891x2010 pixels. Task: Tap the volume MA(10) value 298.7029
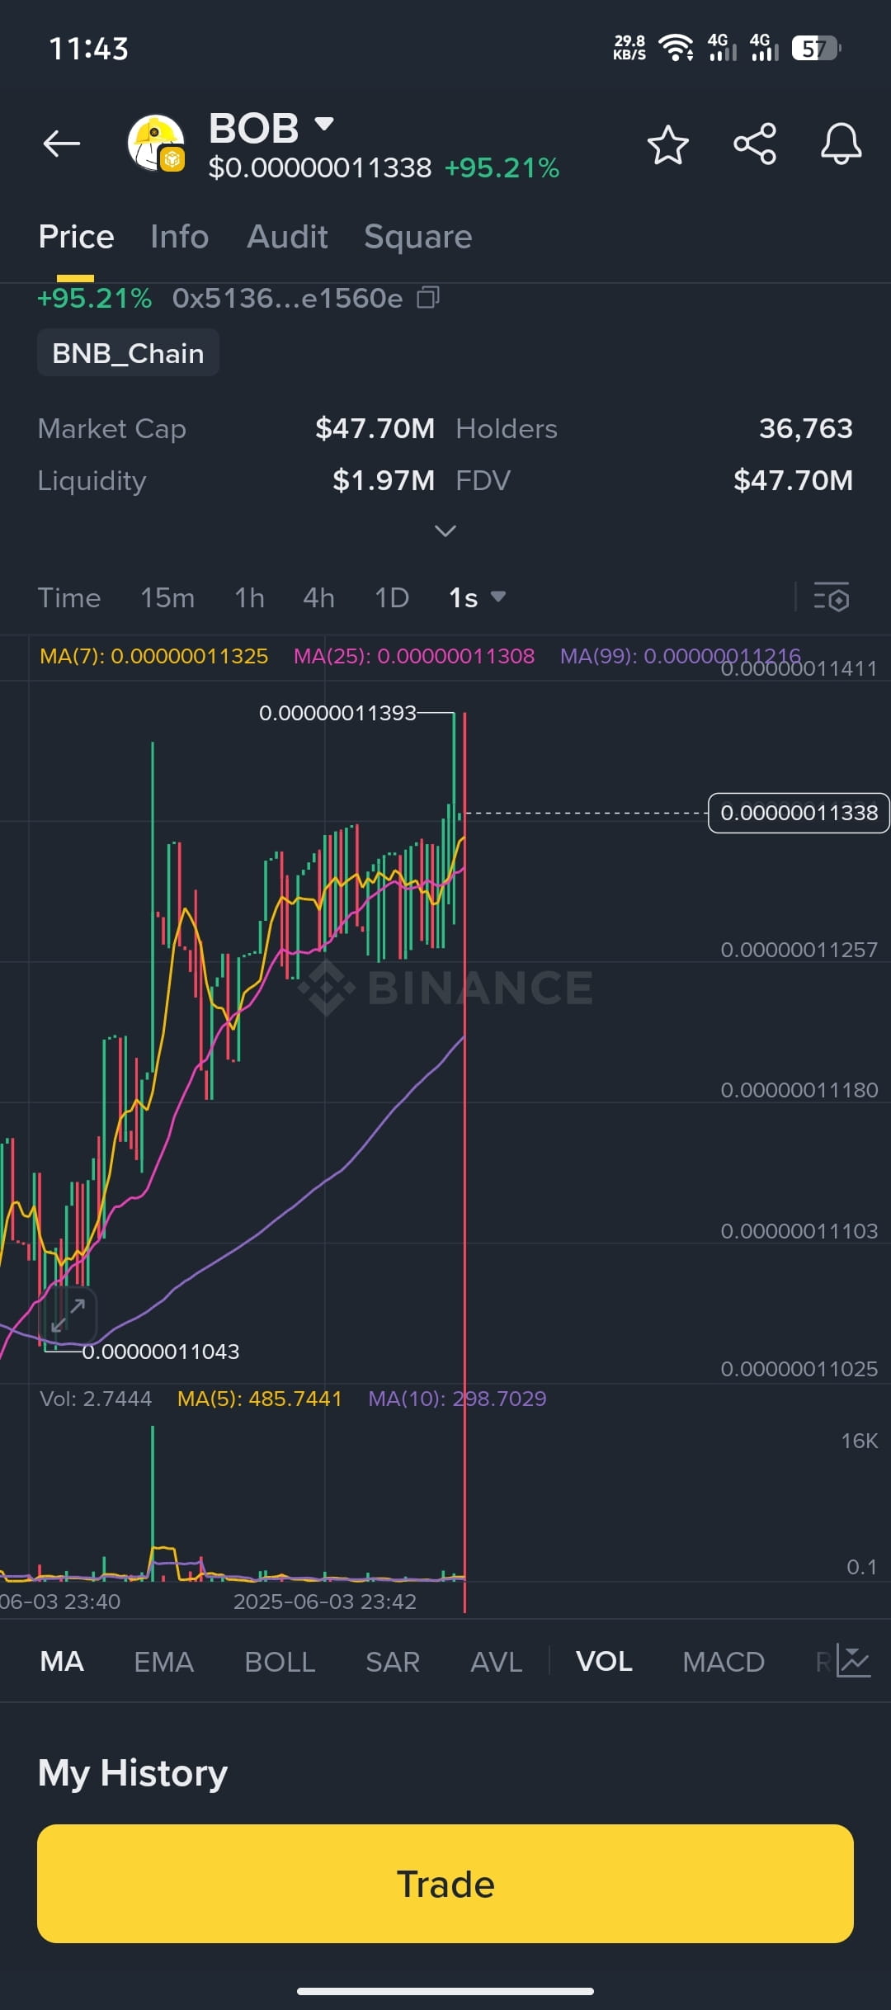click(457, 1399)
